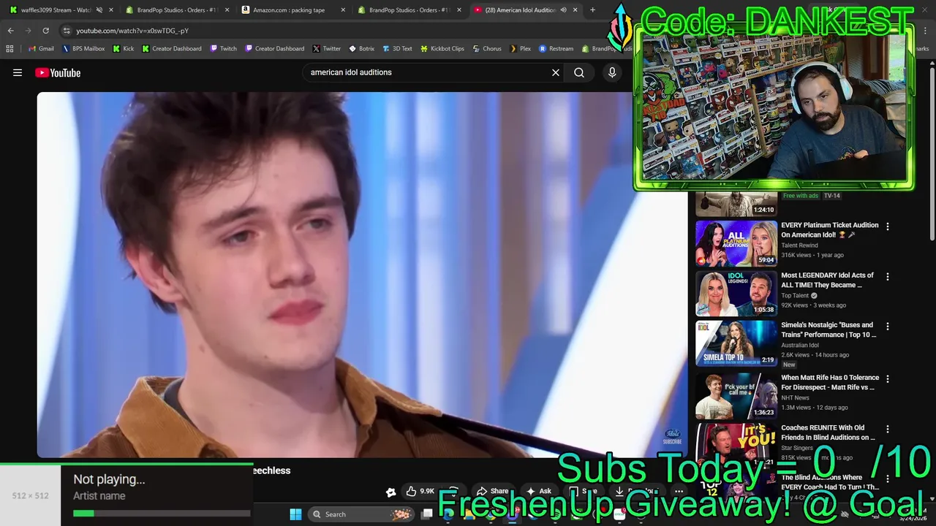Open NHT News channel name
The image size is (936, 526).
pos(795,398)
